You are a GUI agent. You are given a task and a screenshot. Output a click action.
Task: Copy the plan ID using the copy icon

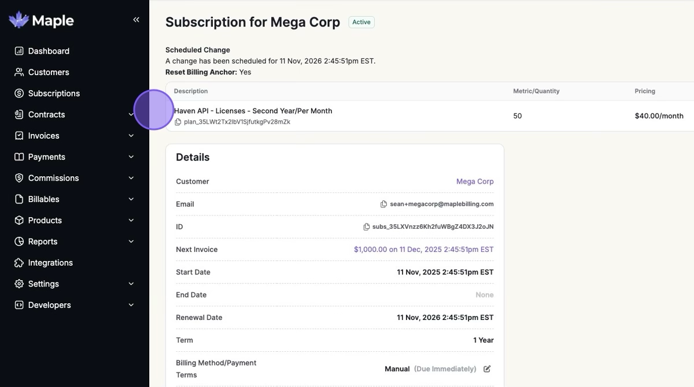(178, 122)
